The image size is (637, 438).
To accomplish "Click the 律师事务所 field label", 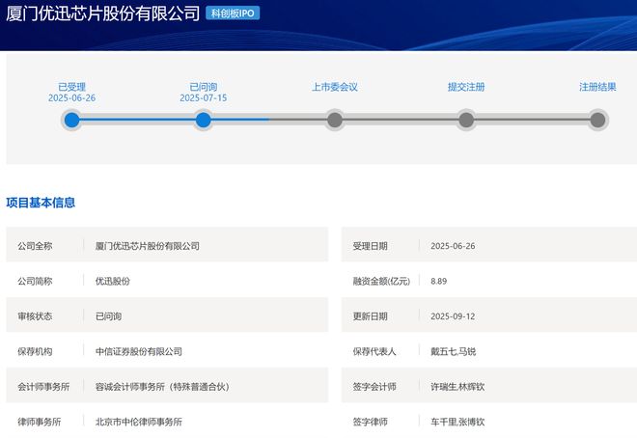I will [x=40, y=422].
